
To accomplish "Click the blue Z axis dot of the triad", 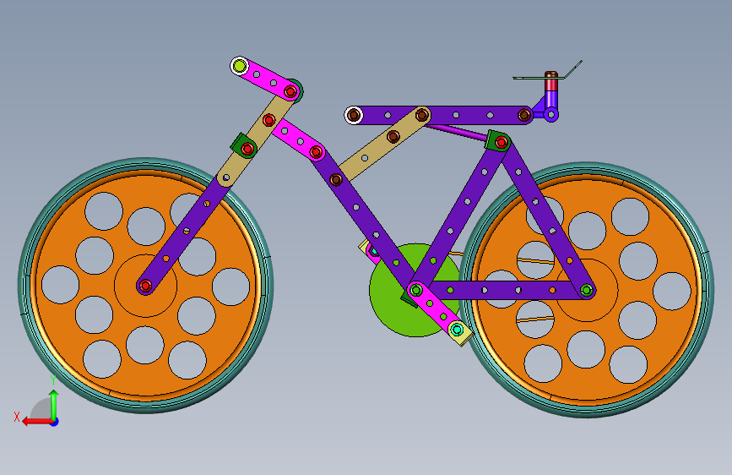I will (x=55, y=423).
